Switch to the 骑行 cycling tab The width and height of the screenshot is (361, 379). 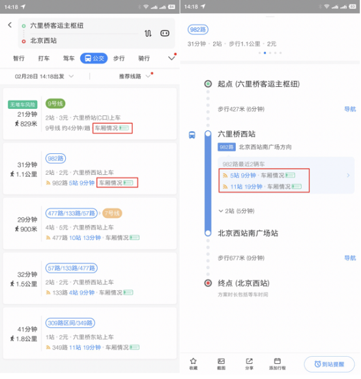pos(144,58)
